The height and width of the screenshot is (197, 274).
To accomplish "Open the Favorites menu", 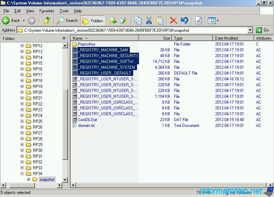I will 47,11.
